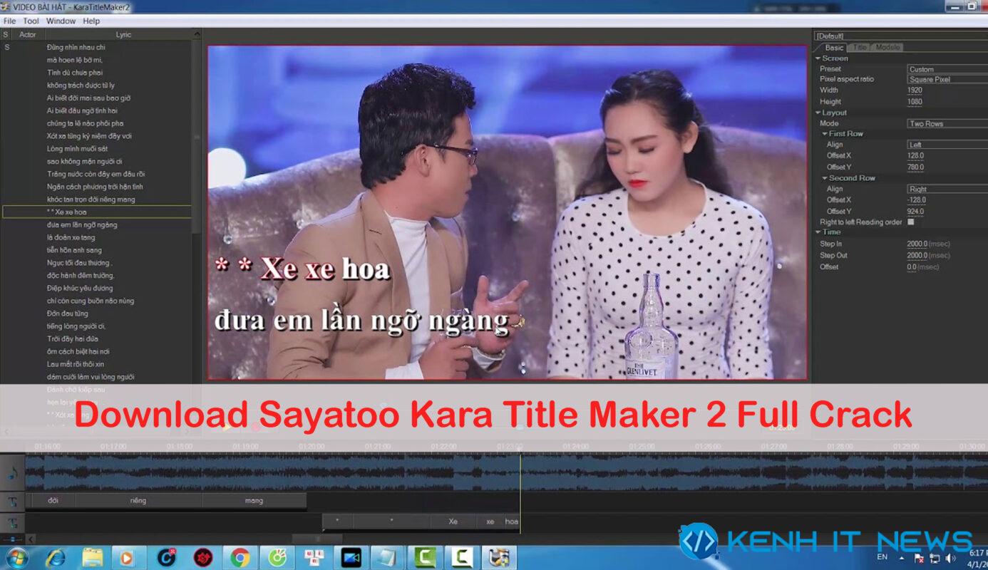The width and height of the screenshot is (988, 570).
Task: Open the notepad-style taskbar icon
Action: [x=388, y=558]
